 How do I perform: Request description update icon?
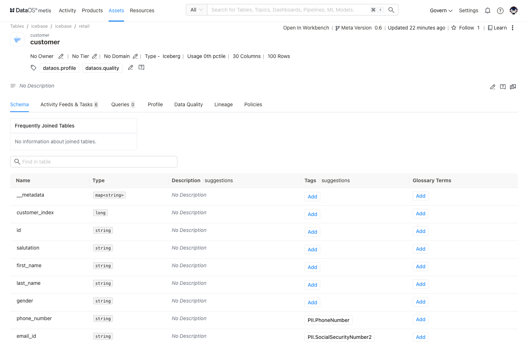[x=503, y=87]
